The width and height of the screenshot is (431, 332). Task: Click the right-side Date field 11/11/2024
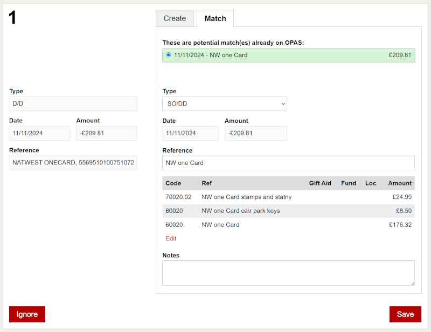[x=190, y=134]
